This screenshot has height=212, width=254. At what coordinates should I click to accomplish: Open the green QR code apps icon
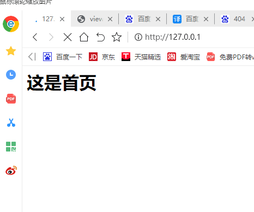pyautogui.click(x=11, y=147)
